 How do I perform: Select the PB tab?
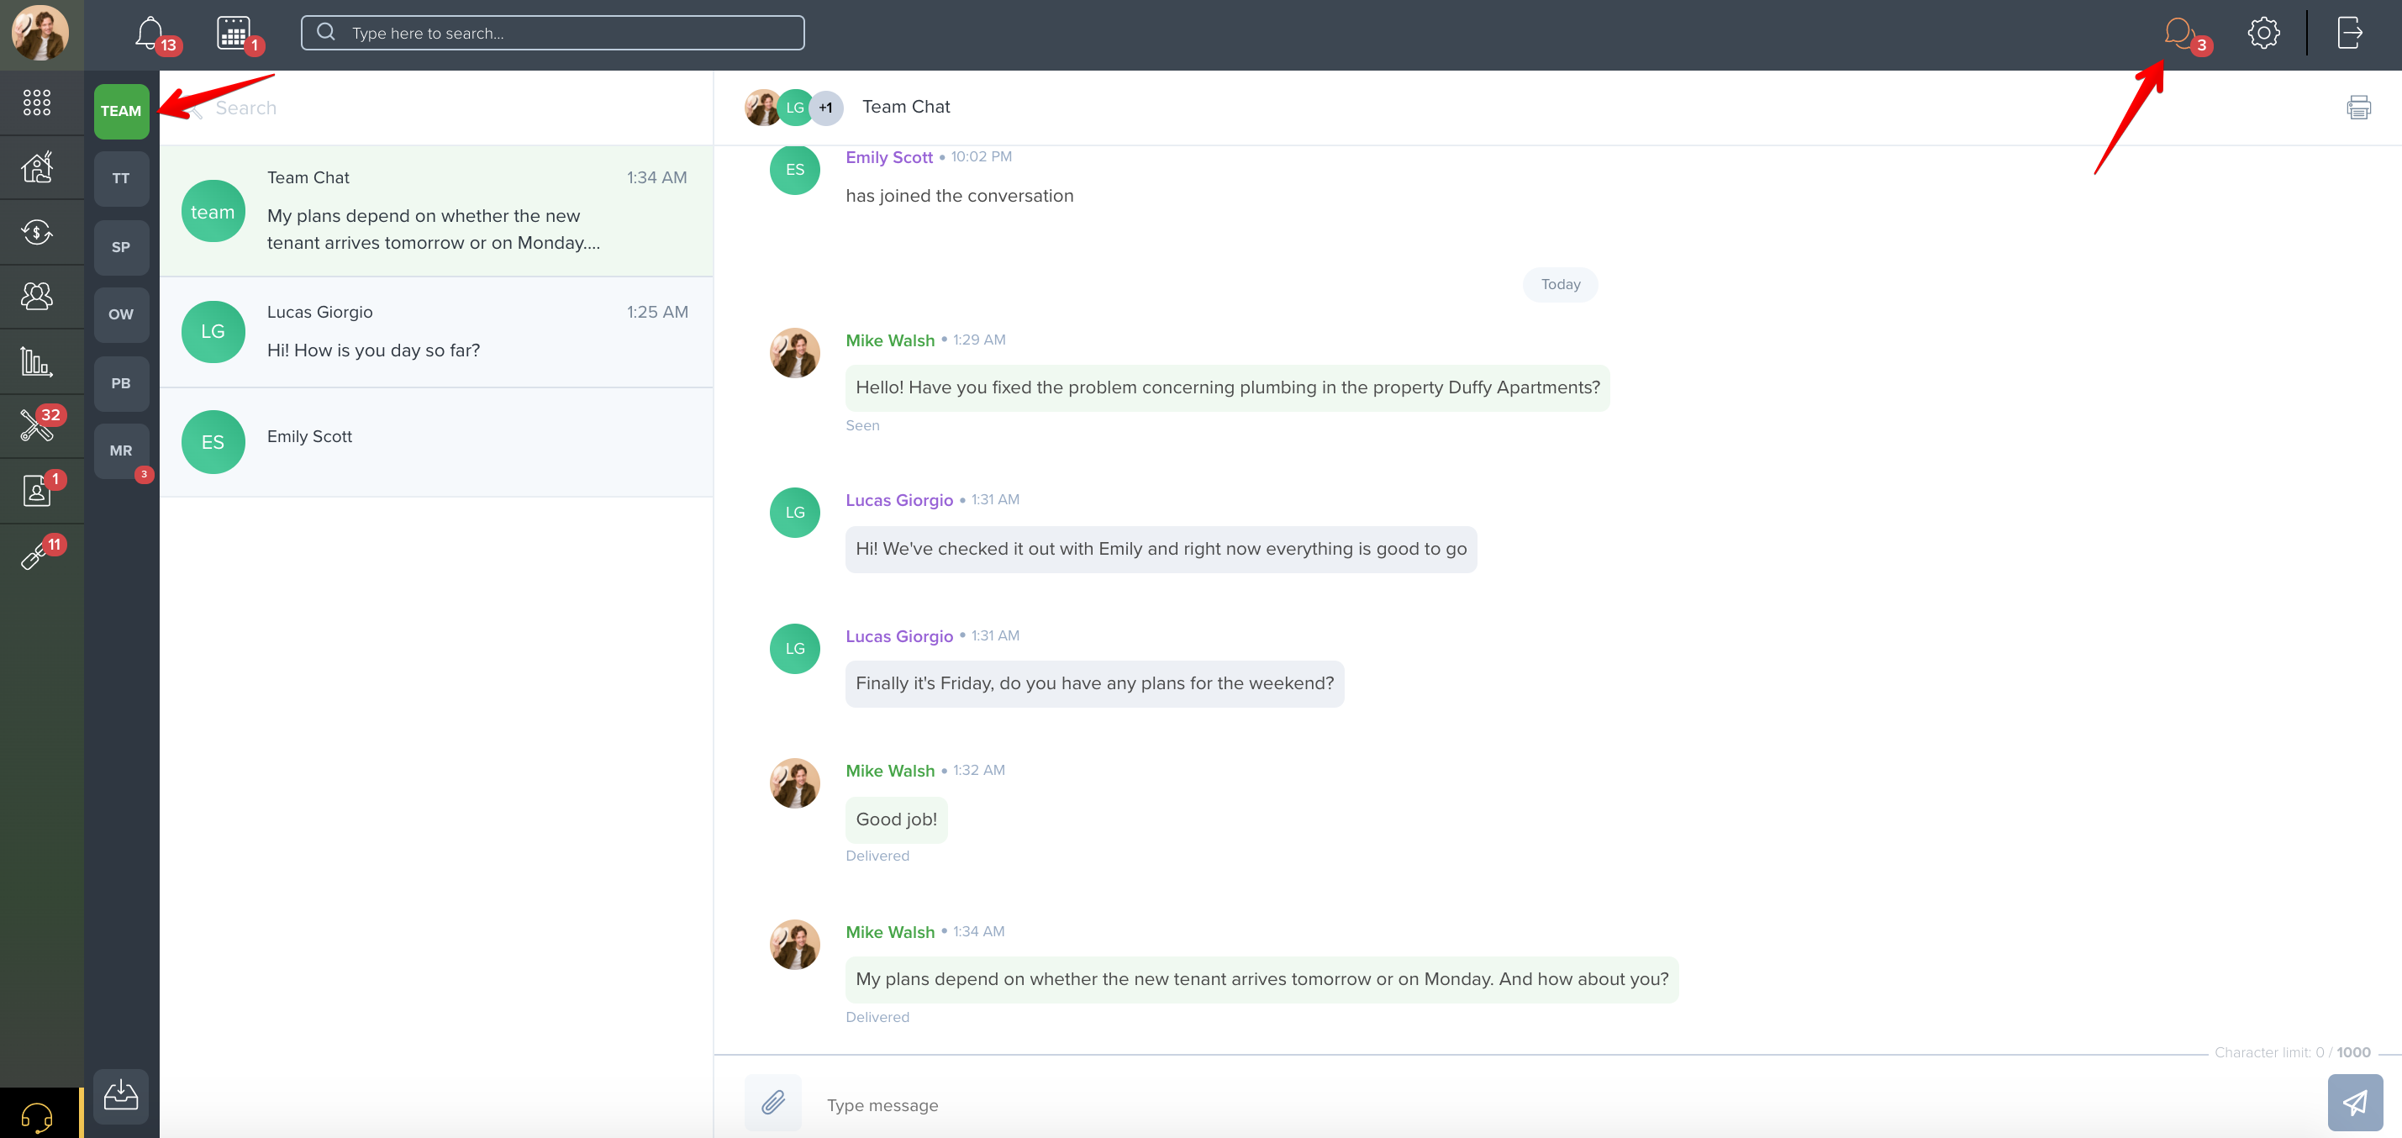point(121,383)
